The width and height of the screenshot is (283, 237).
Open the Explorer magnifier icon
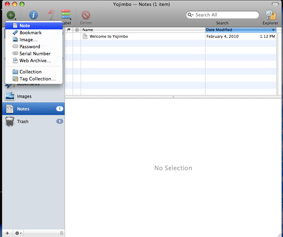tap(270, 15)
